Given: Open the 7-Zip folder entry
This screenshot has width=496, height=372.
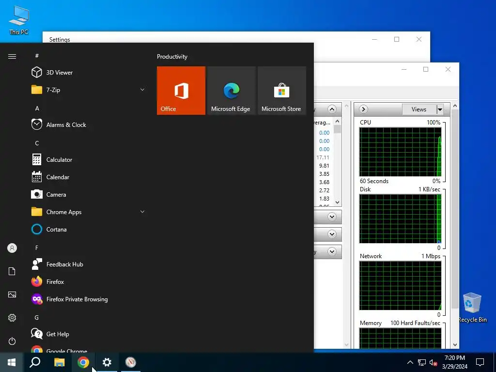Looking at the screenshot, I should point(89,90).
